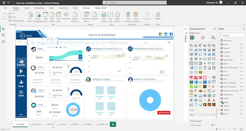Switch to Table view in left sidebar
Image resolution: width=246 pixels, height=131 pixels.
3,35
